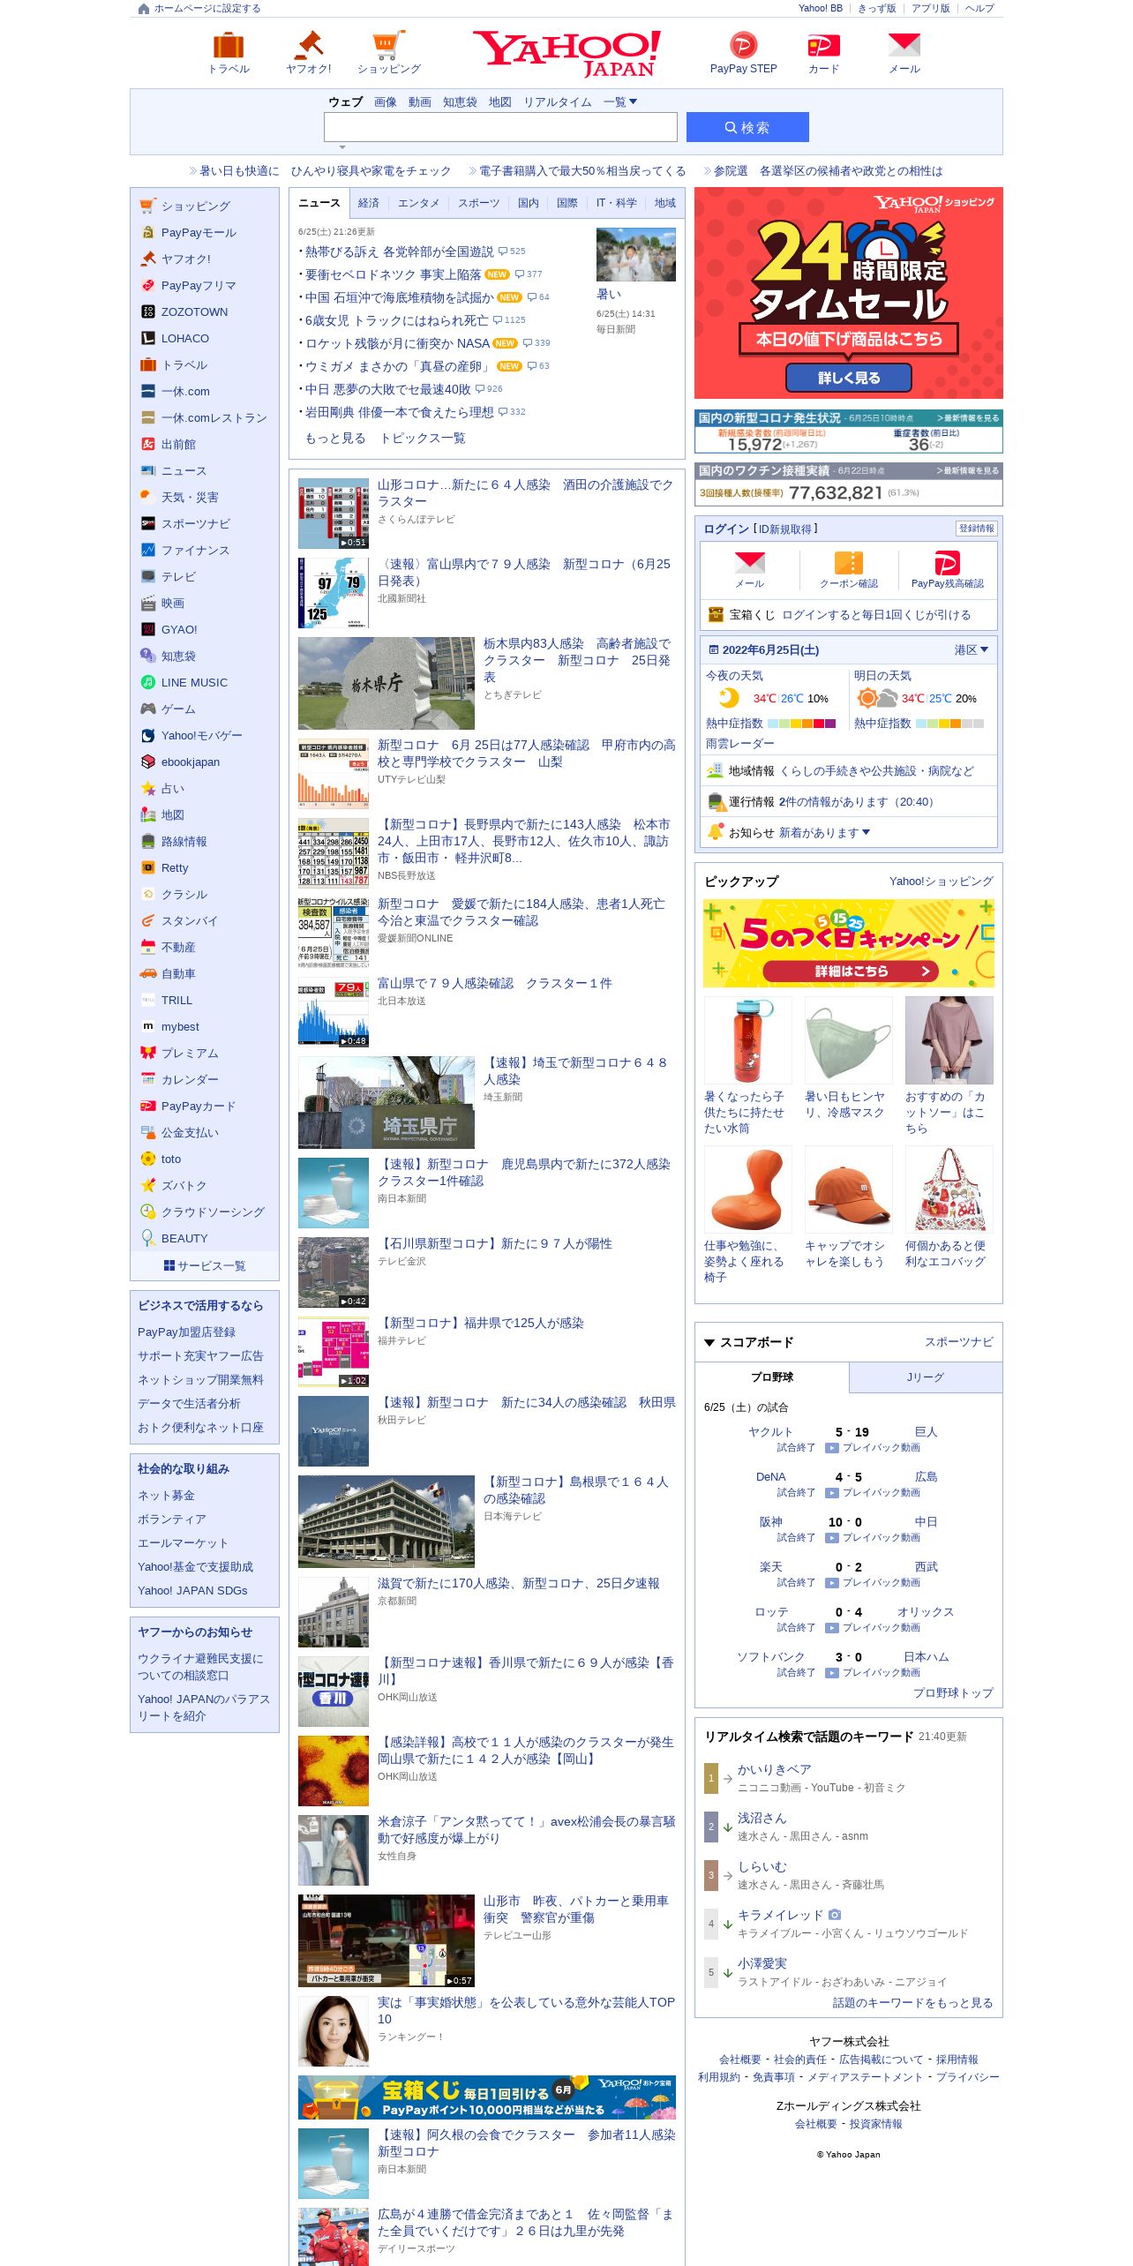Open toto in the sidebar
This screenshot has width=1133, height=2266.
coord(170,1159)
